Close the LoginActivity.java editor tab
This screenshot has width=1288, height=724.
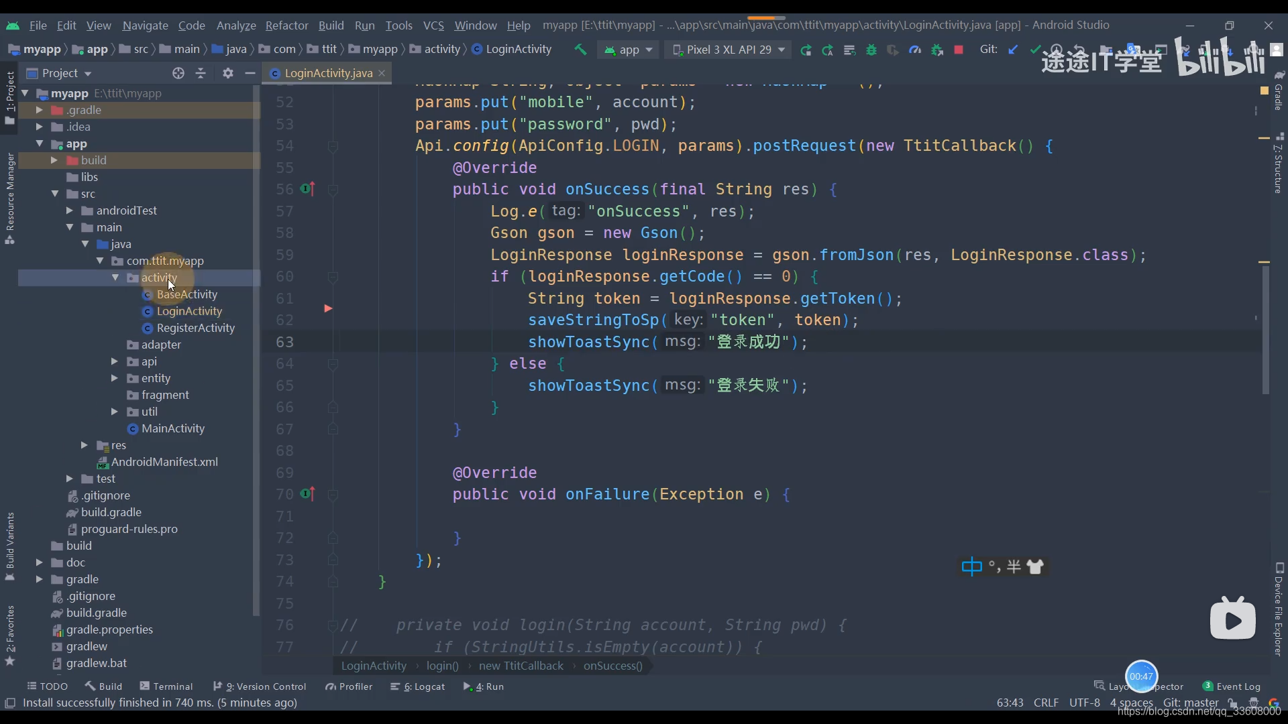point(382,73)
